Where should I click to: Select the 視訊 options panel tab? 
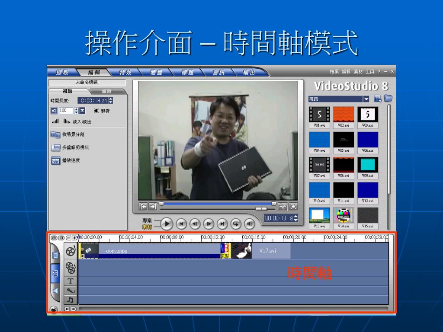(x=67, y=91)
